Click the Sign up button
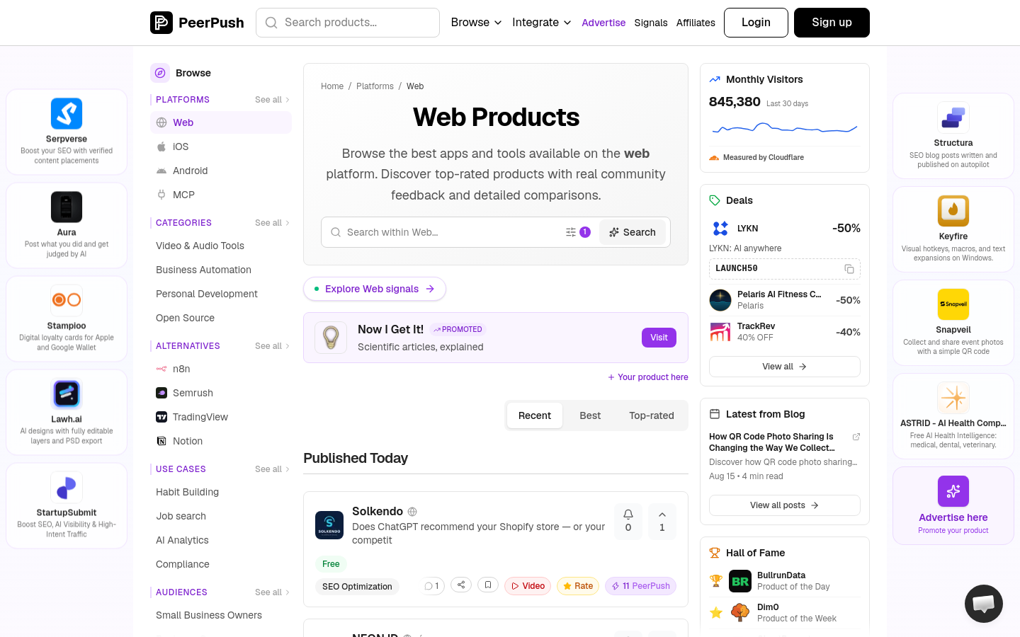The height and width of the screenshot is (637, 1020). [x=832, y=23]
